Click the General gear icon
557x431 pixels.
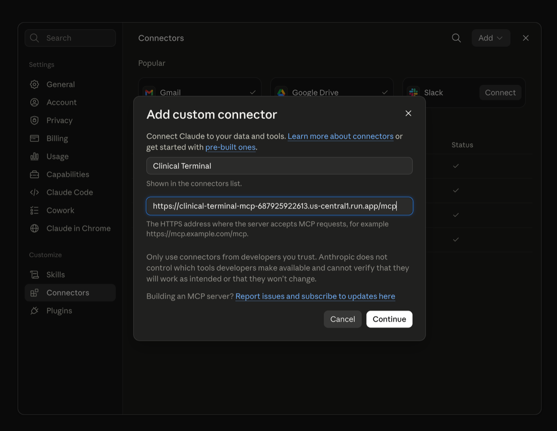pos(34,84)
